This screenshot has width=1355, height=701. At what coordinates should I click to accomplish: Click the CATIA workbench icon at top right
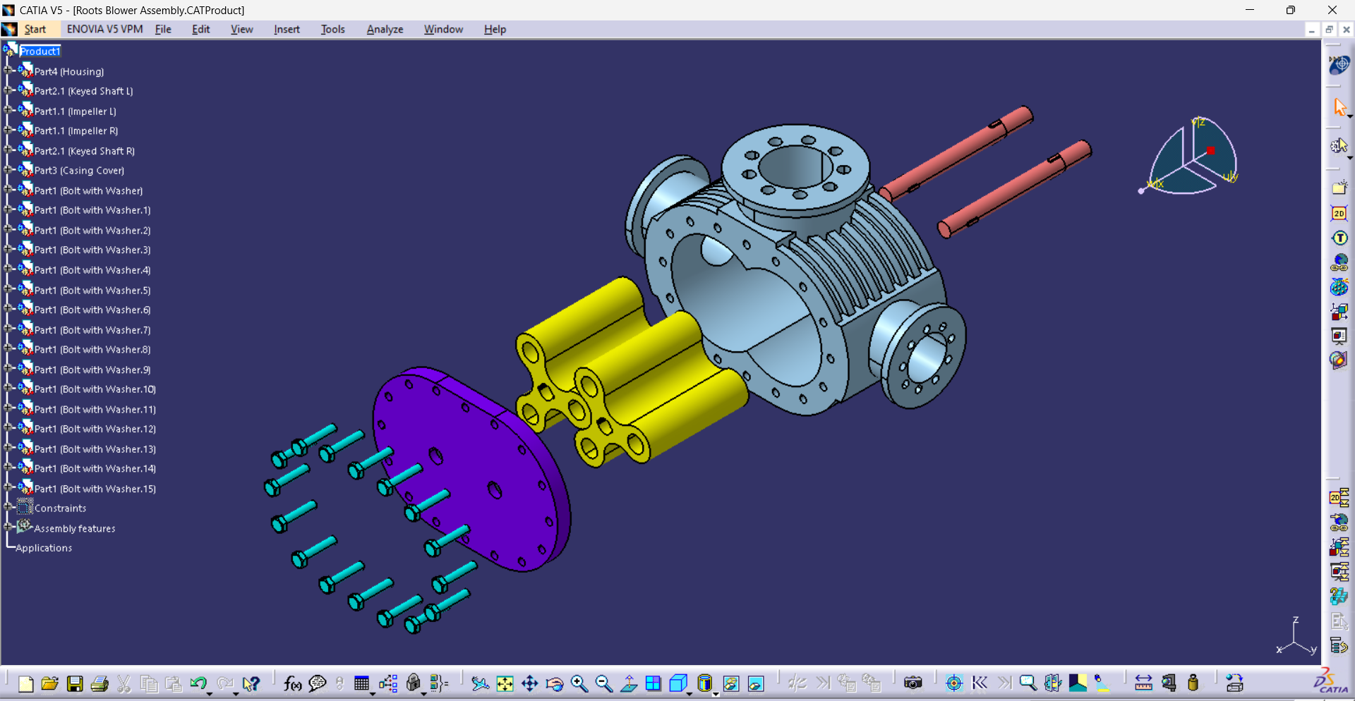(1339, 65)
